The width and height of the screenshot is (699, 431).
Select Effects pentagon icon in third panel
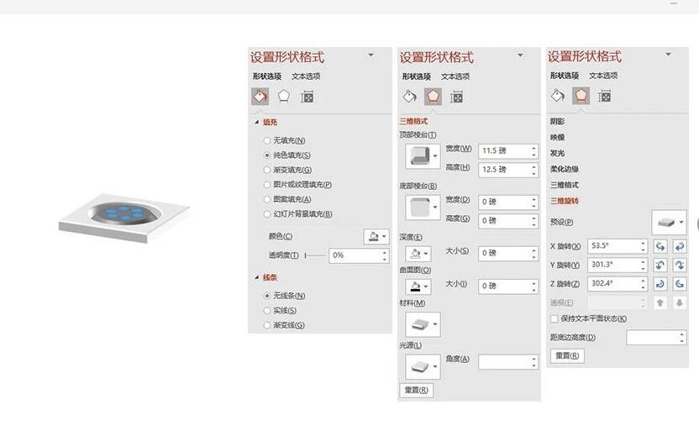[581, 96]
